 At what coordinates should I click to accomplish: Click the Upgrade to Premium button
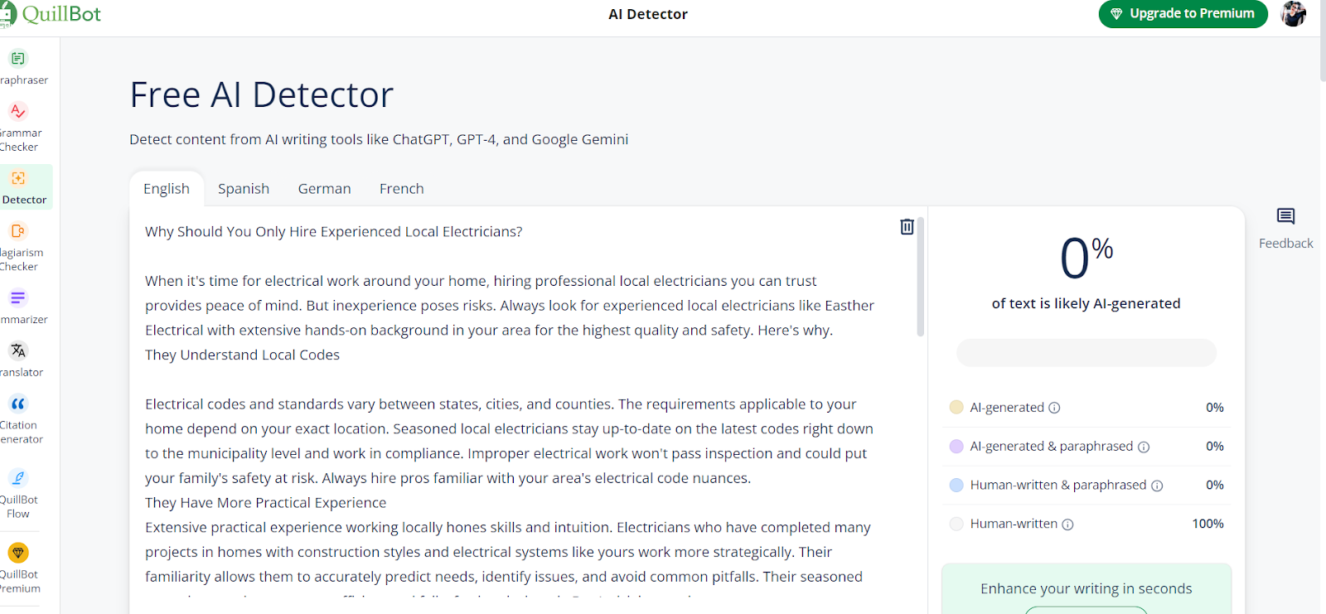pyautogui.click(x=1183, y=13)
